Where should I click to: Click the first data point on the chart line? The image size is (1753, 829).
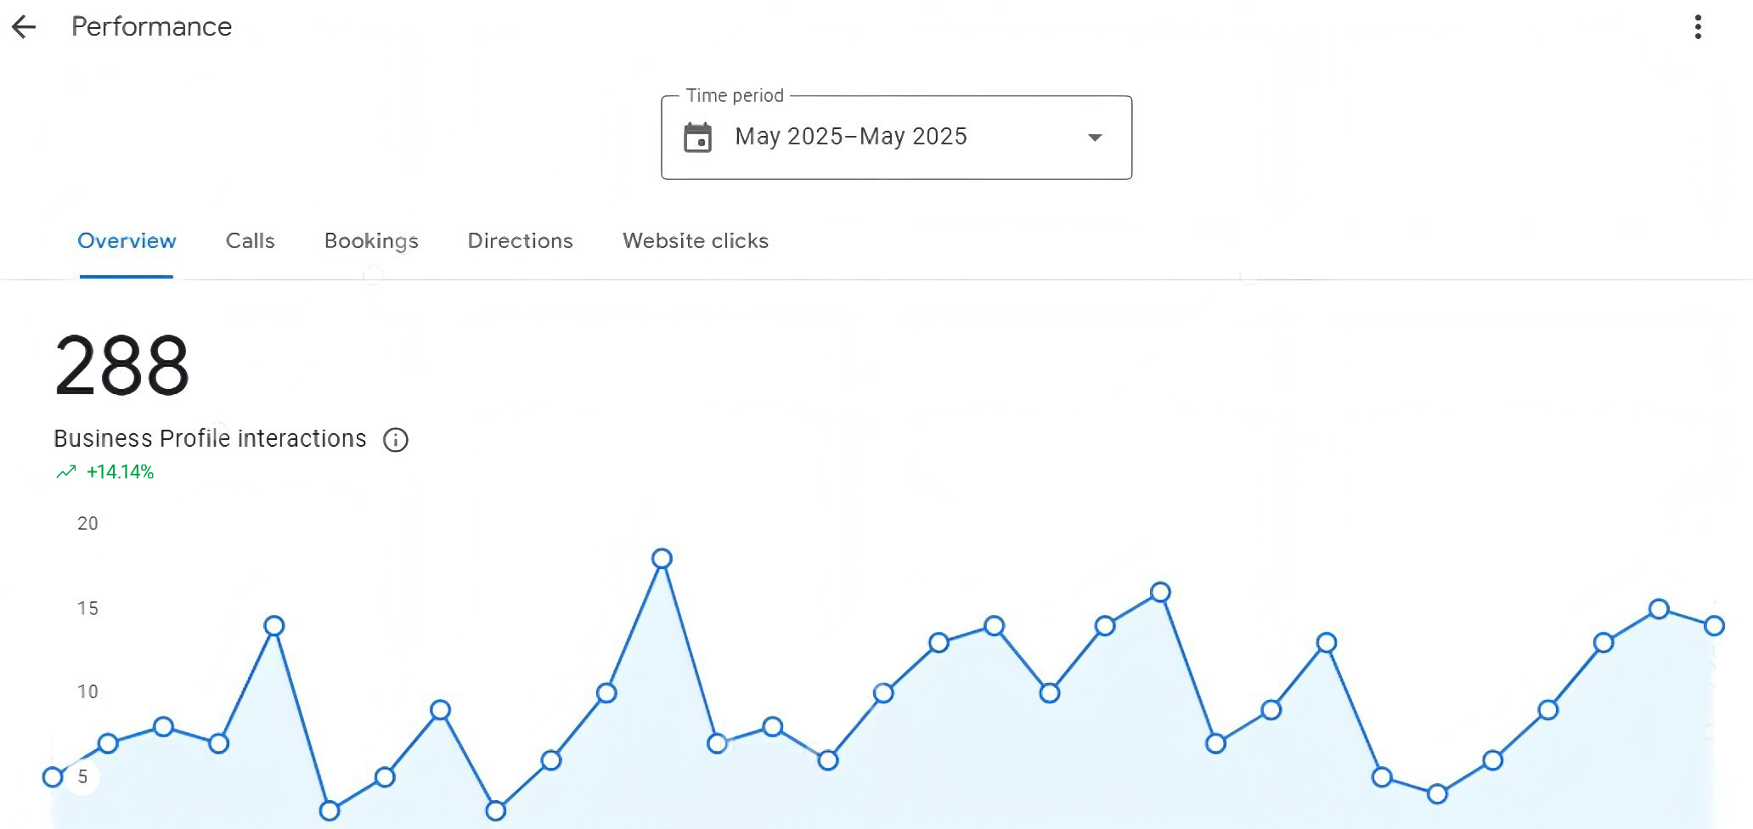tap(53, 776)
